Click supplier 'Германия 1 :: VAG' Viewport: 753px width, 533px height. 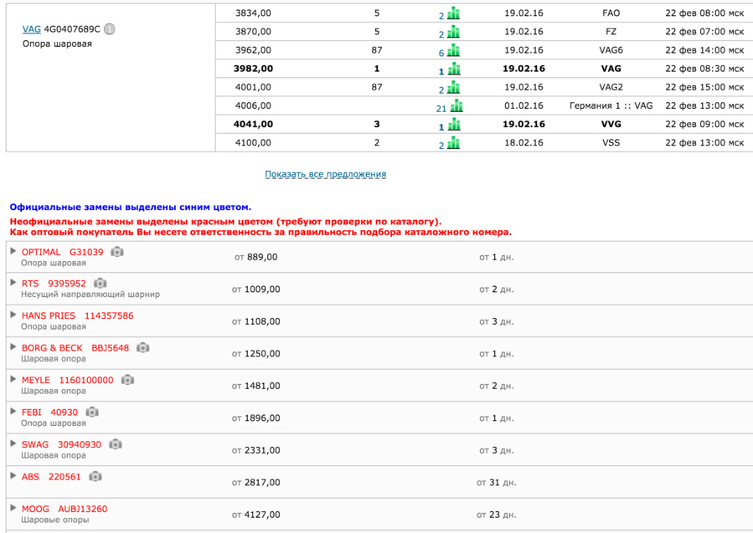tap(611, 105)
